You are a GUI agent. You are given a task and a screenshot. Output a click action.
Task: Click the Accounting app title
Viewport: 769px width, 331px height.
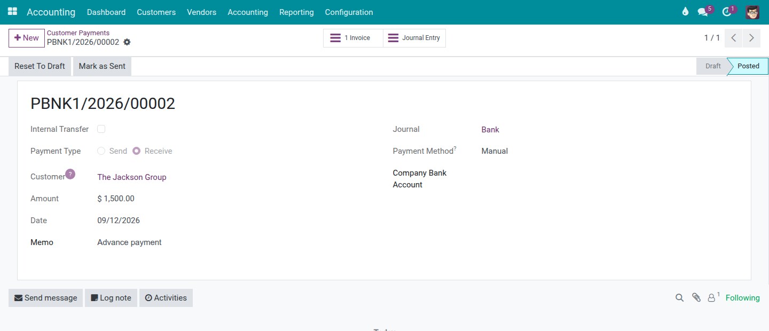click(x=51, y=12)
